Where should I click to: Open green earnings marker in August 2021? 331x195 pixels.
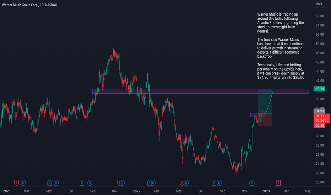coord(82,183)
